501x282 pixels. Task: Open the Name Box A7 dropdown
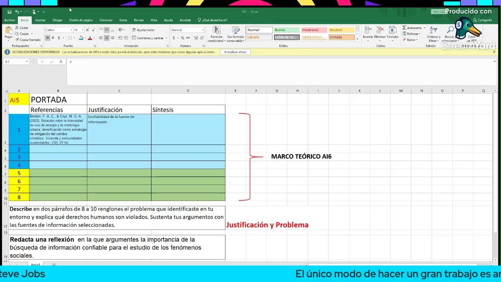pos(27,61)
